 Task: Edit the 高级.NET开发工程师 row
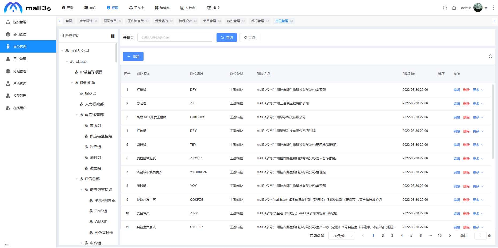457,117
